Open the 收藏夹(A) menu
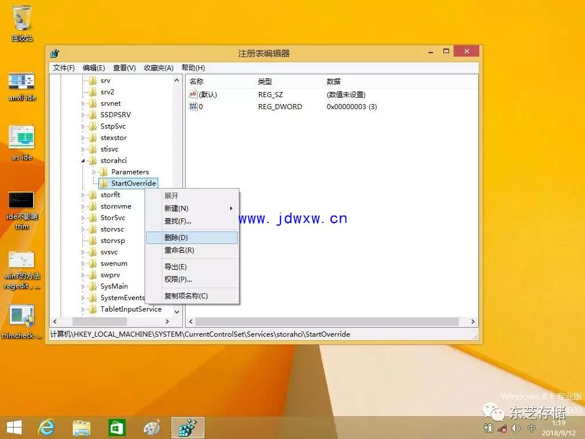The height and width of the screenshot is (439, 585). pos(159,67)
